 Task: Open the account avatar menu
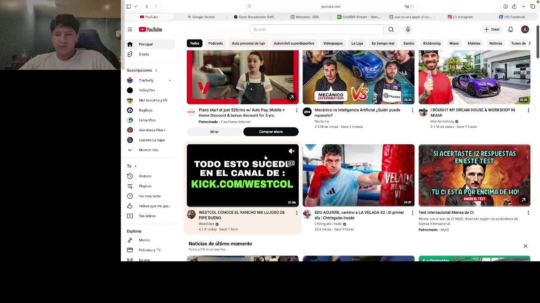pyautogui.click(x=525, y=29)
